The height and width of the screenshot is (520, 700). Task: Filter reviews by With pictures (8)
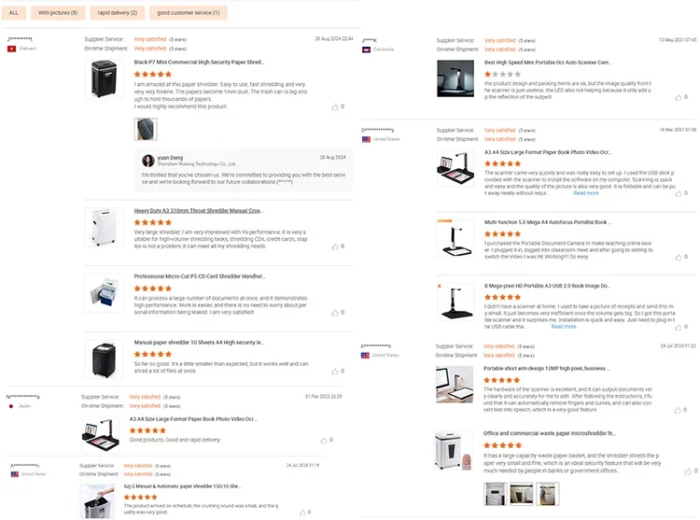[59, 13]
